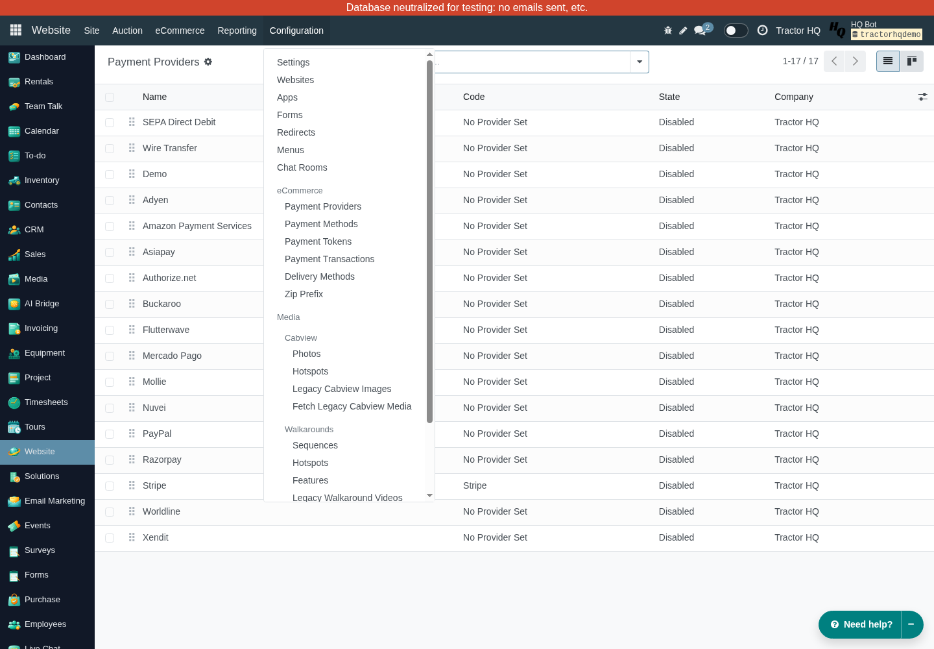
Task: Tick checkbox for Xendit row
Action: tap(110, 538)
